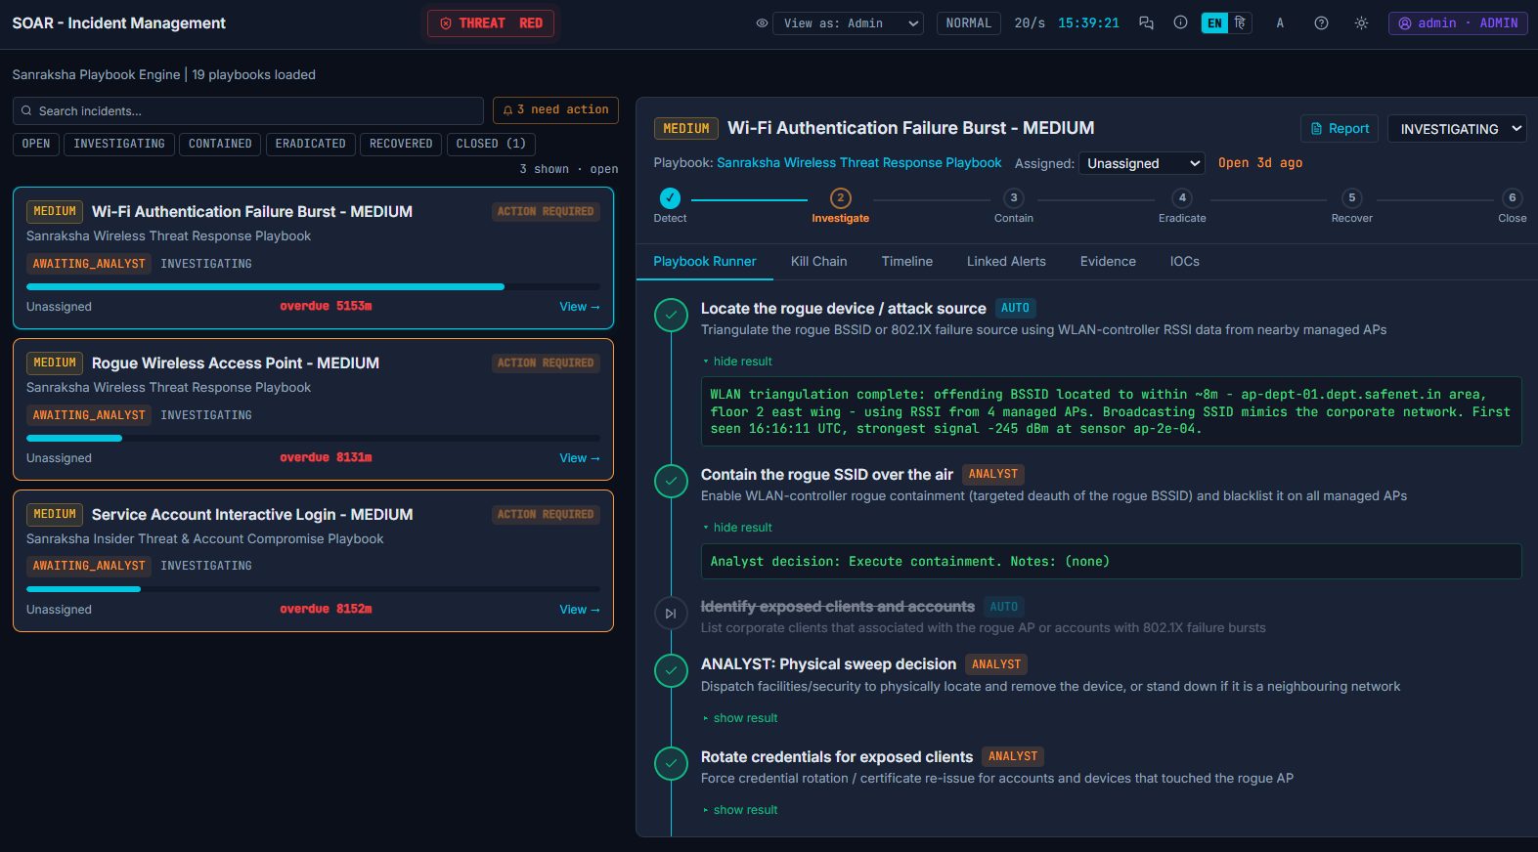Open the Assigned Unassigned dropdown
The width and height of the screenshot is (1538, 852).
pos(1141,163)
